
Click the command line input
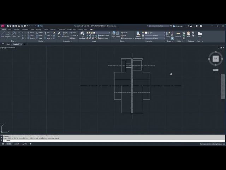[x=114, y=141]
